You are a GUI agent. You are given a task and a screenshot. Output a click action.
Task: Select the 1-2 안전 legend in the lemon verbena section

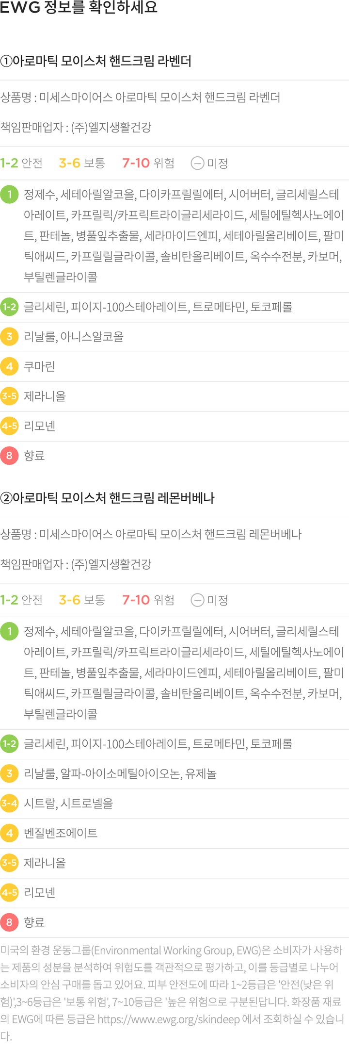[21, 600]
